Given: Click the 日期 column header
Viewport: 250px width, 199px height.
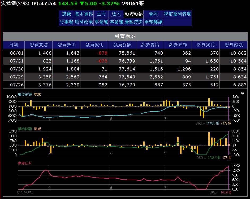Looking at the screenshot, I should pyautogui.click(x=14, y=45).
